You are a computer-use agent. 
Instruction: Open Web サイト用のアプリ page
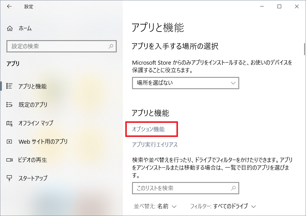click(x=43, y=142)
